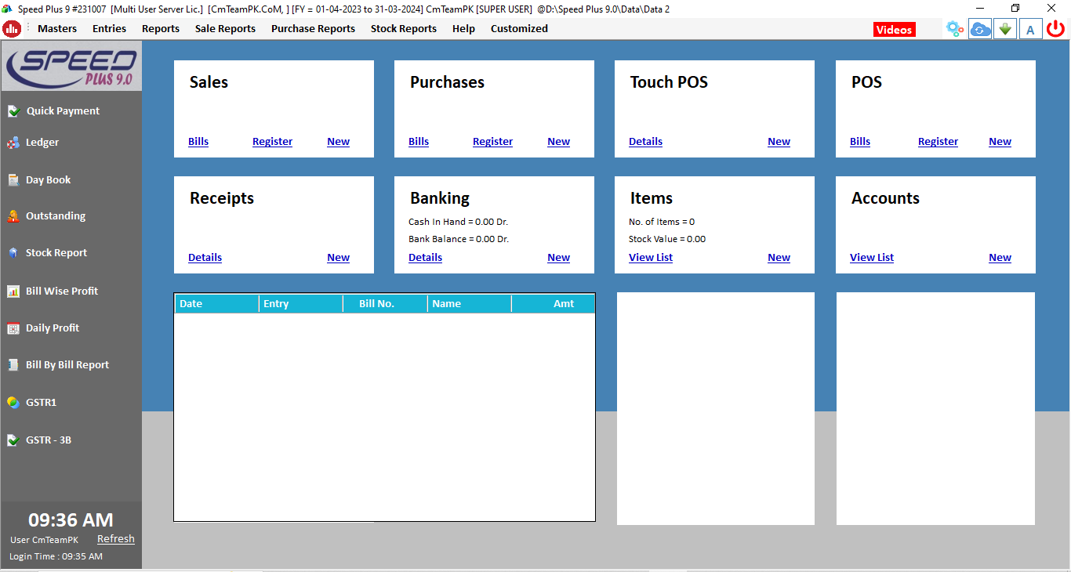
Task: Click the Speed Plus 9.0 logo
Action: (x=72, y=67)
